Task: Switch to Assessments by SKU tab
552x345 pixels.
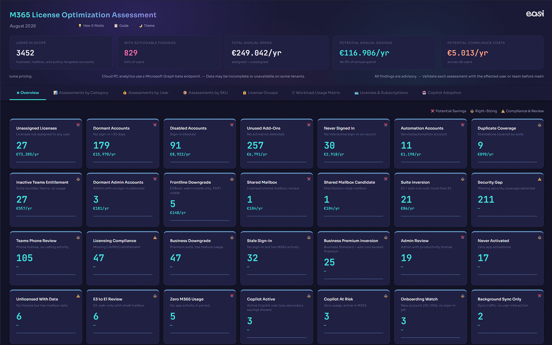Action: (x=206, y=93)
